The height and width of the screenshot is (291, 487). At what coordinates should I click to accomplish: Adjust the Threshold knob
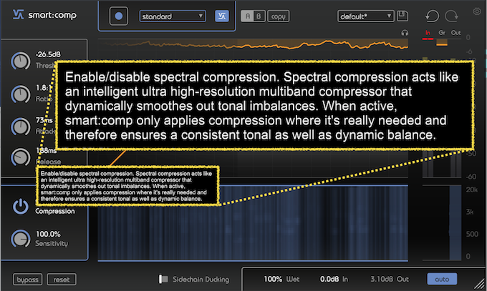[x=21, y=61]
